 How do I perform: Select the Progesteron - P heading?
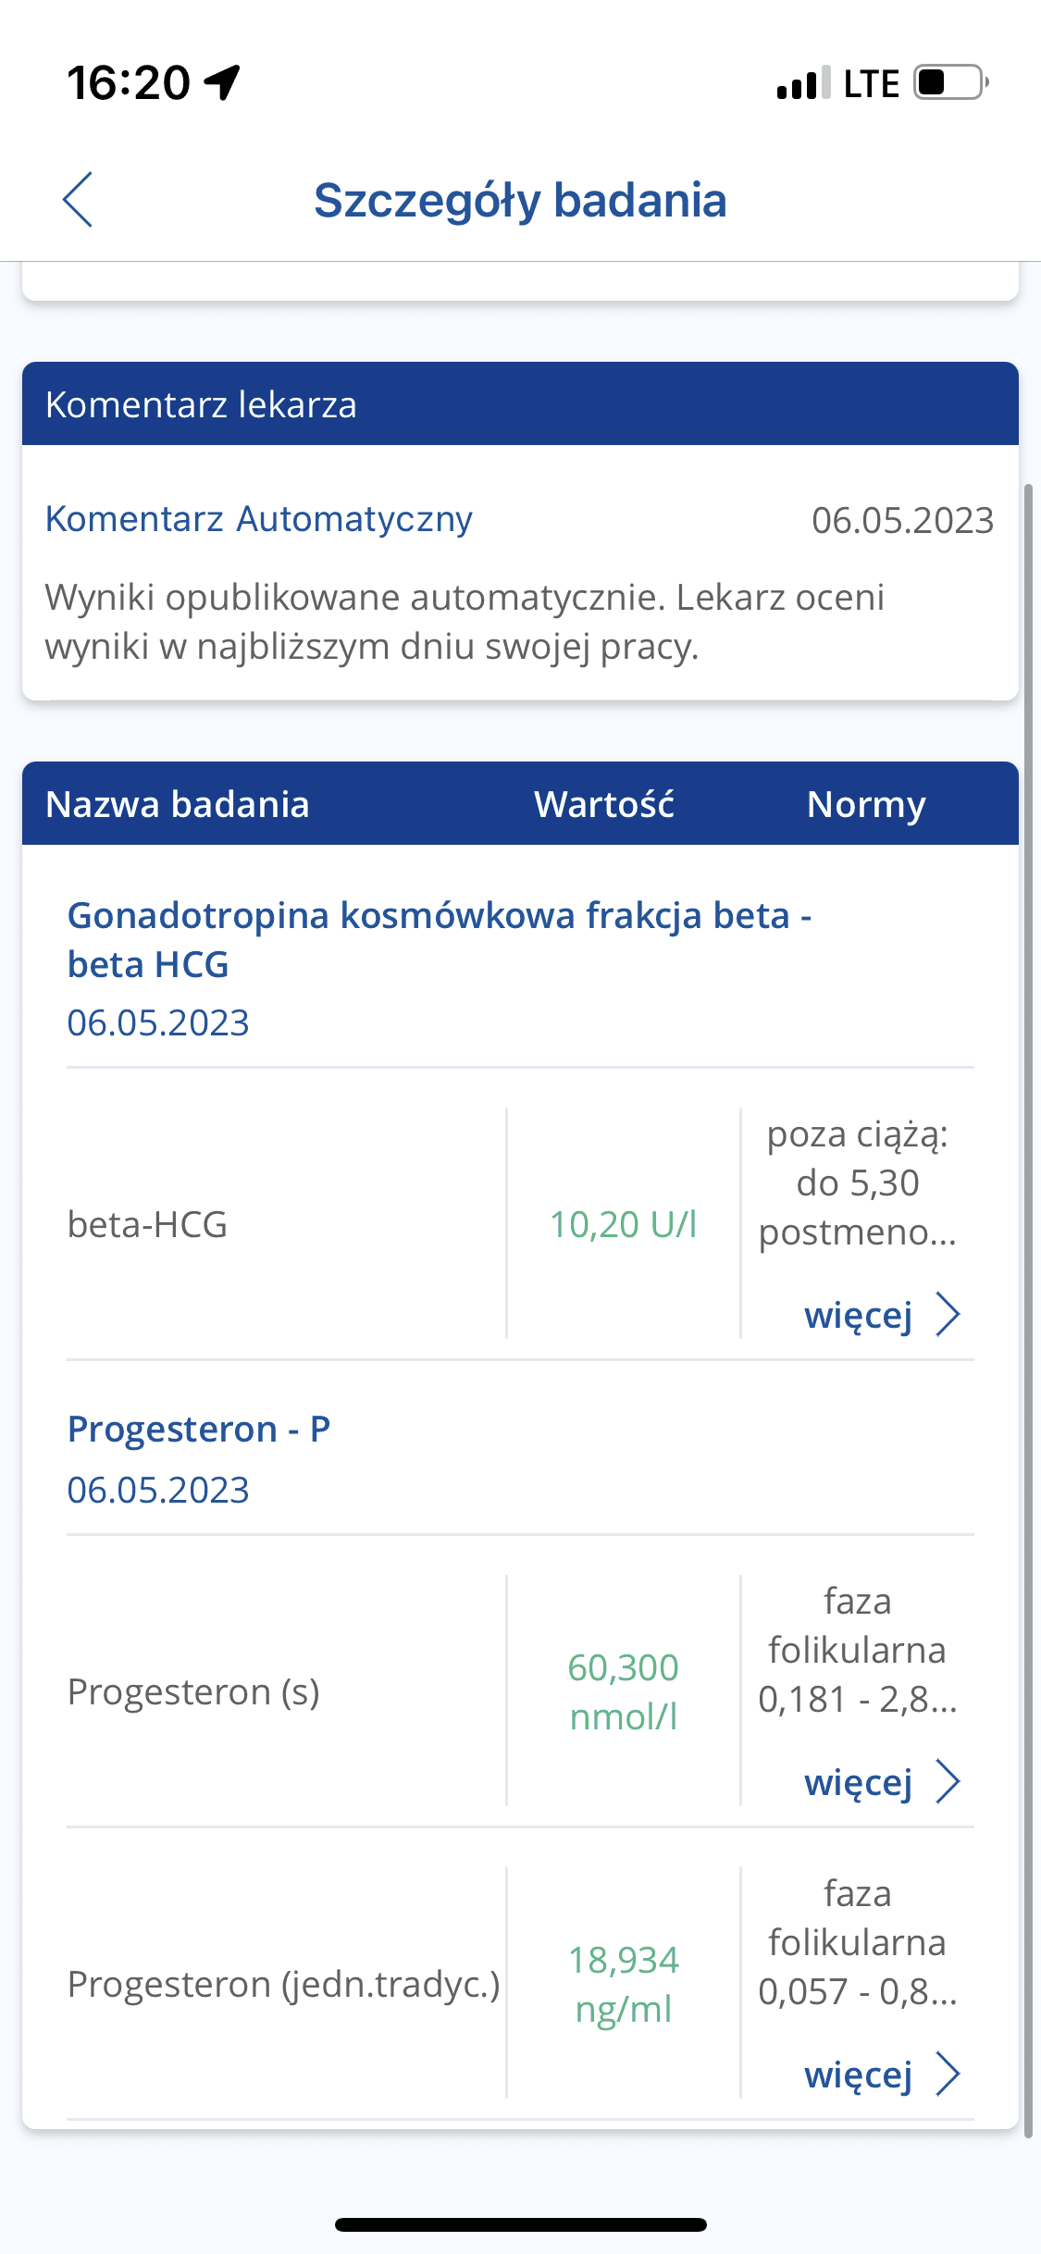pos(199,1430)
